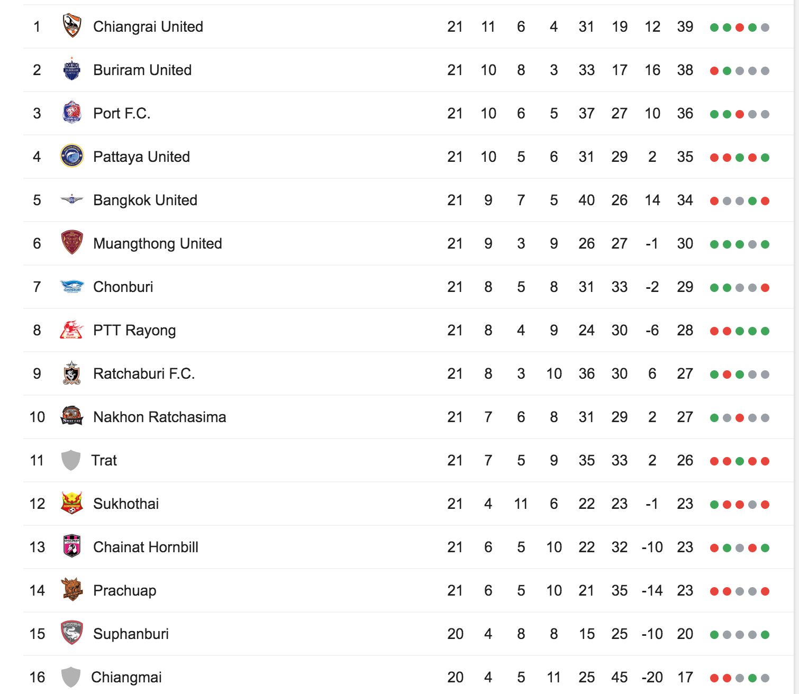
Task: Click the Chonburi shark logo
Action: point(71,286)
